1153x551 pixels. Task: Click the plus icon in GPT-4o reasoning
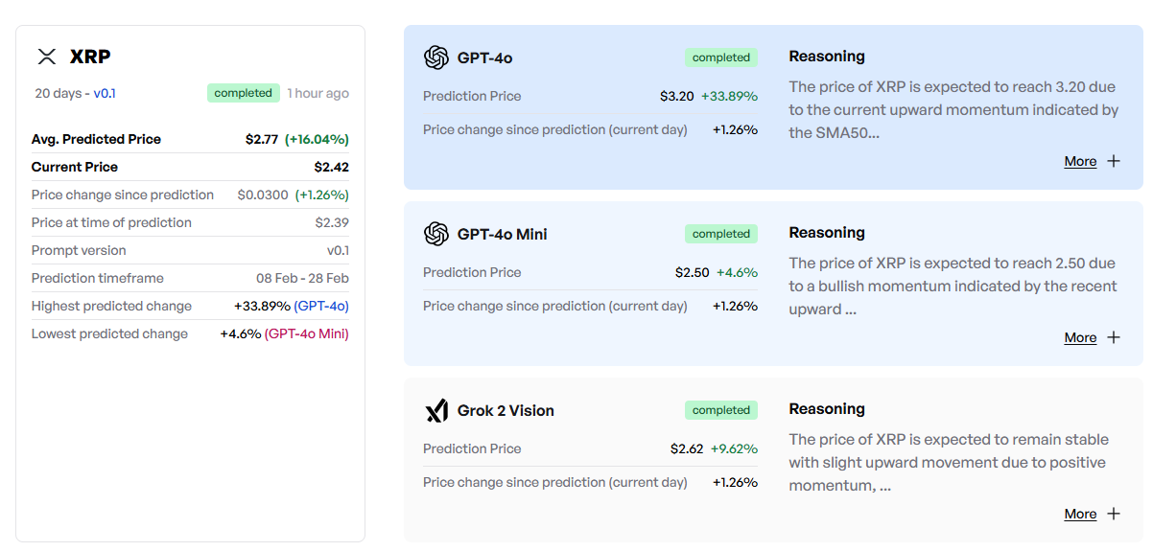[x=1114, y=161]
